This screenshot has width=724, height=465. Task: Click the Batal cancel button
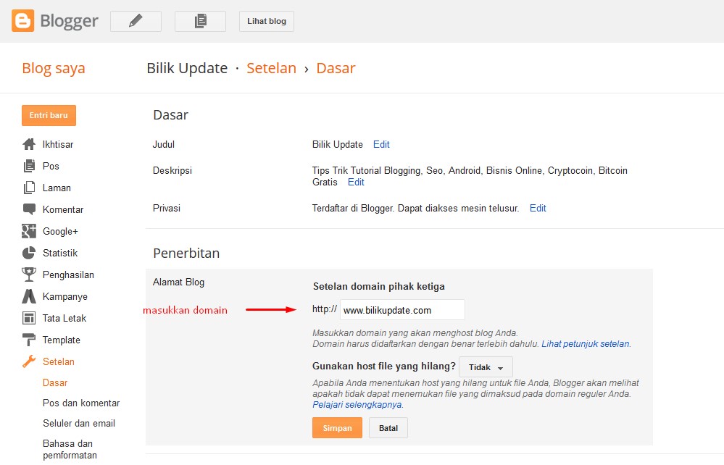tap(388, 428)
